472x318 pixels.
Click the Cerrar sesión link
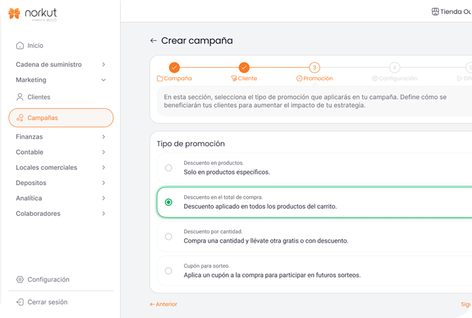[x=47, y=302]
